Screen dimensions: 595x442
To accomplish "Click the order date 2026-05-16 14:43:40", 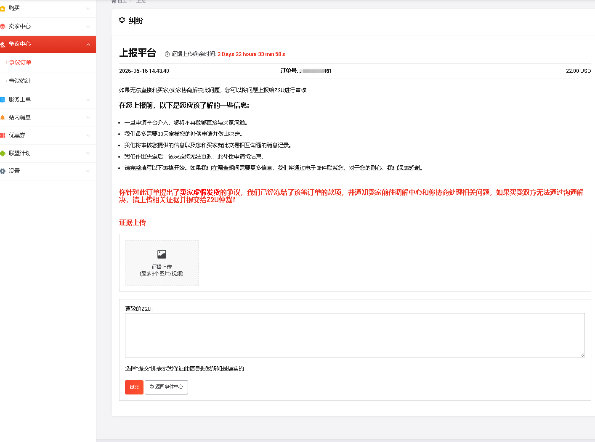I will [x=144, y=71].
